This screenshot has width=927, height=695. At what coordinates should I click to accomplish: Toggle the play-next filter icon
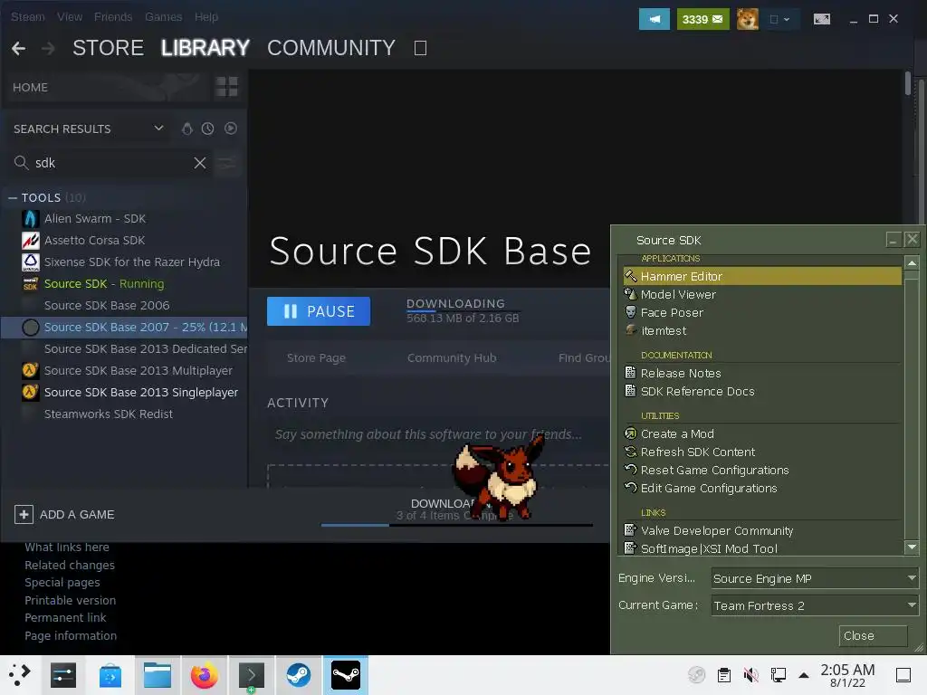pyautogui.click(x=231, y=129)
